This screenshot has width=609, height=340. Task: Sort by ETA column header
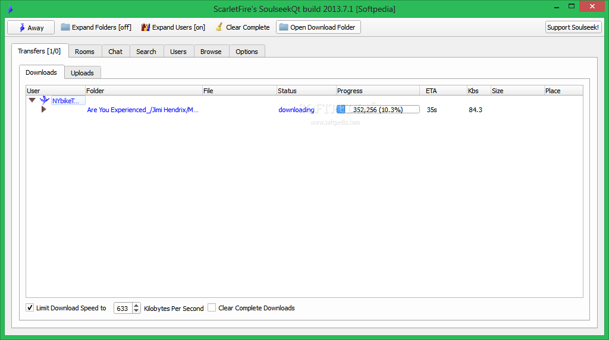[x=444, y=91]
